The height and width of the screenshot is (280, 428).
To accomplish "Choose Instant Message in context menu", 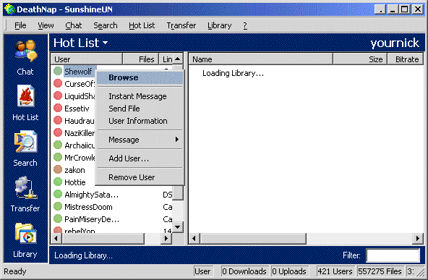I will [140, 96].
